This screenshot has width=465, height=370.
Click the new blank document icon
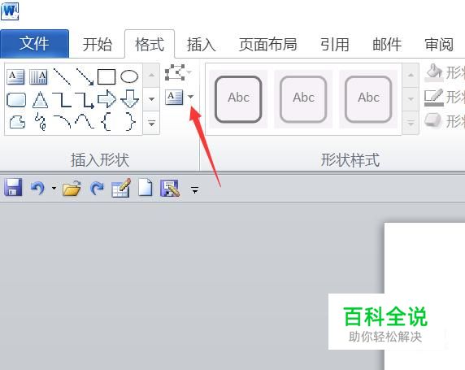146,188
